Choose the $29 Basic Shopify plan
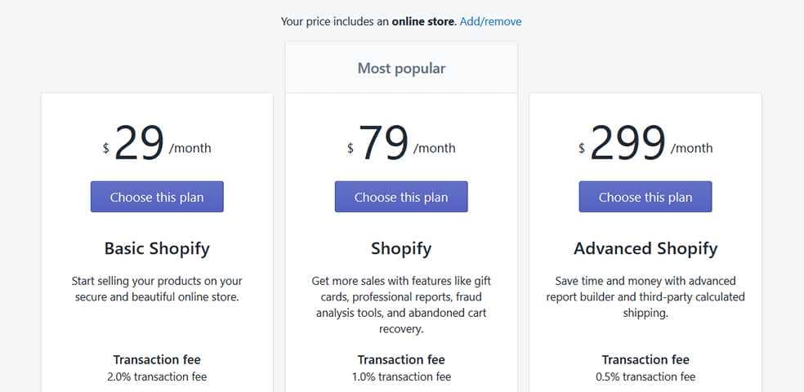The height and width of the screenshot is (392, 804). [157, 197]
